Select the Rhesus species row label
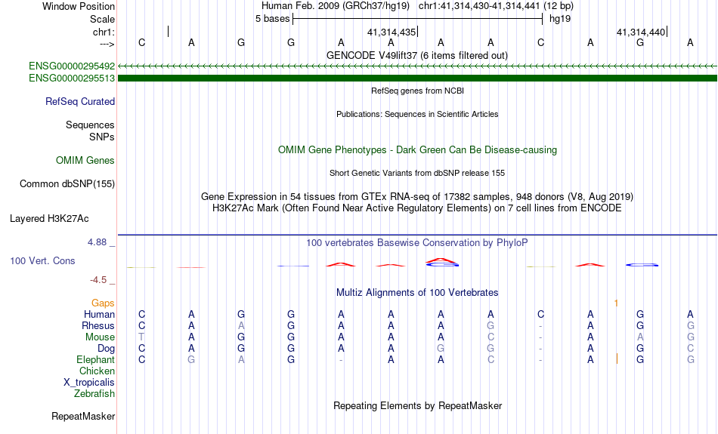 [x=98, y=325]
